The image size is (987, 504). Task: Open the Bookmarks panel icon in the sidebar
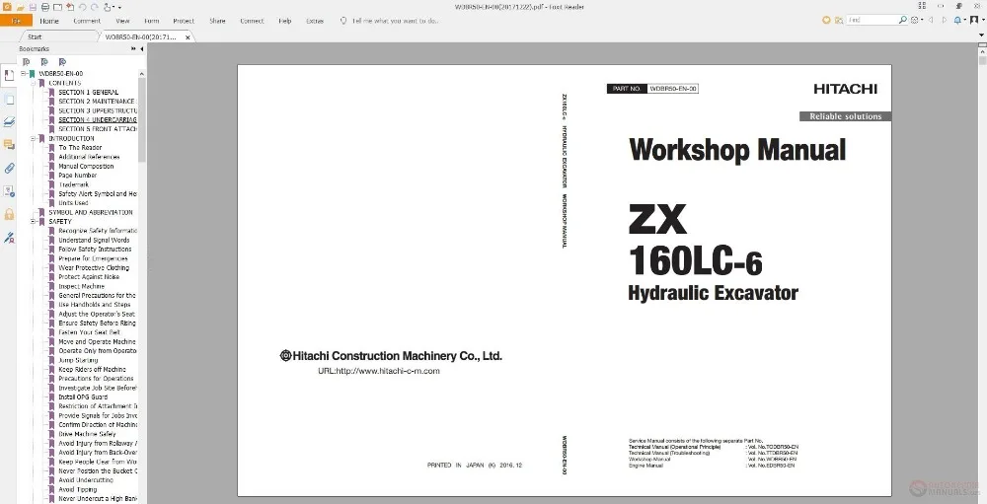pos(9,76)
